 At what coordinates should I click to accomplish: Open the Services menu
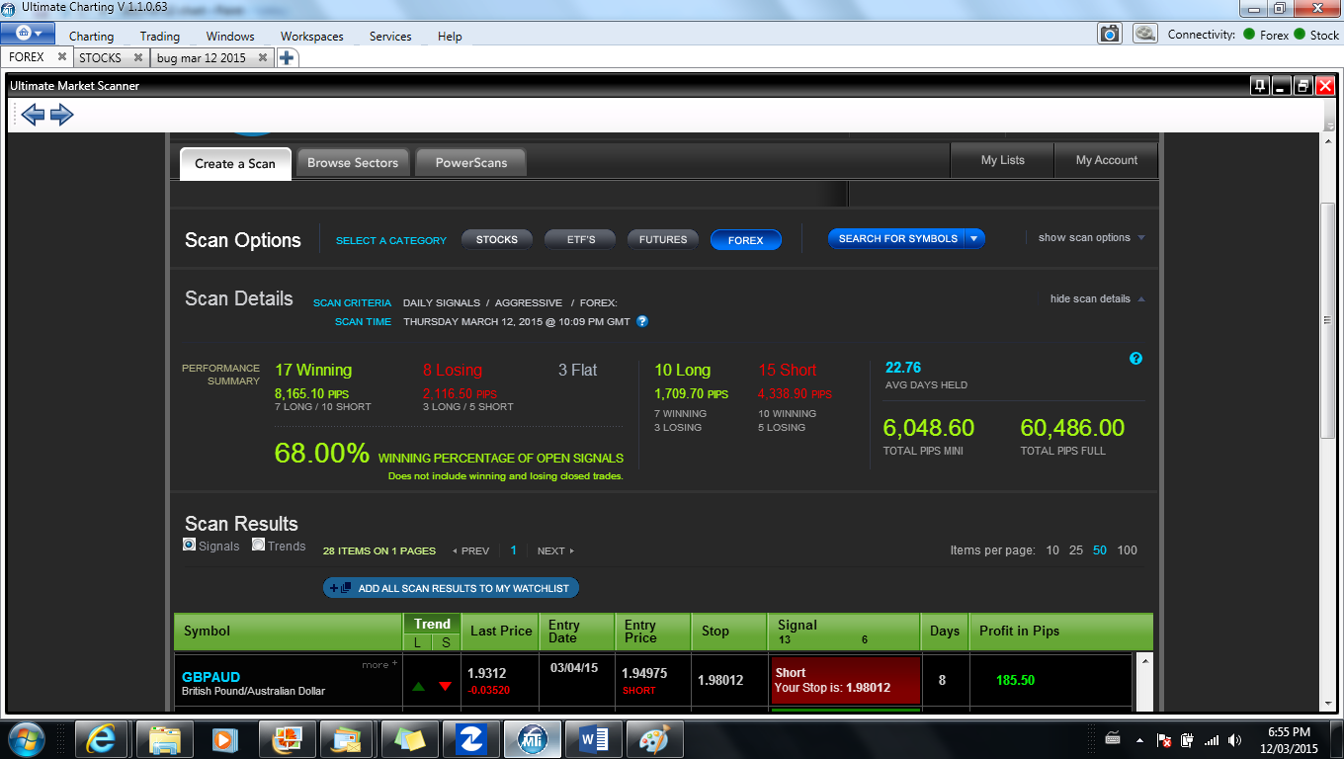(390, 37)
